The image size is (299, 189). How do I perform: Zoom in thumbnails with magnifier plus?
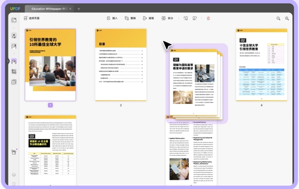pos(287,18)
